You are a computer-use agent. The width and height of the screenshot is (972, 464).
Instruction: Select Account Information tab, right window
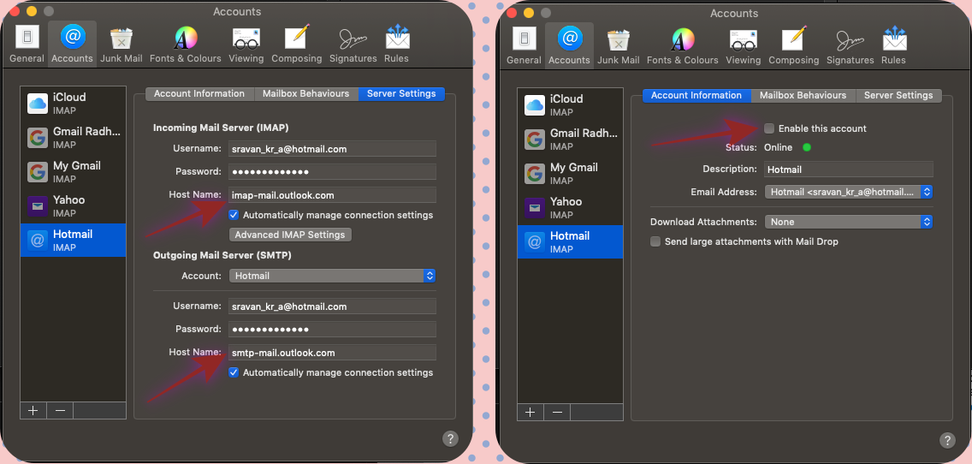coord(696,96)
